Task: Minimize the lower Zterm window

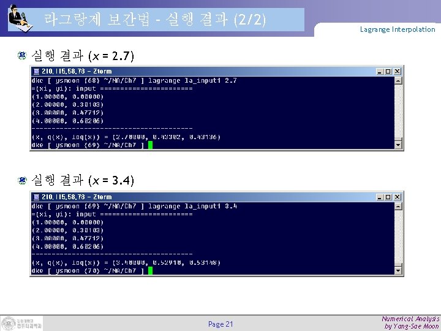Action: [x=380, y=197]
